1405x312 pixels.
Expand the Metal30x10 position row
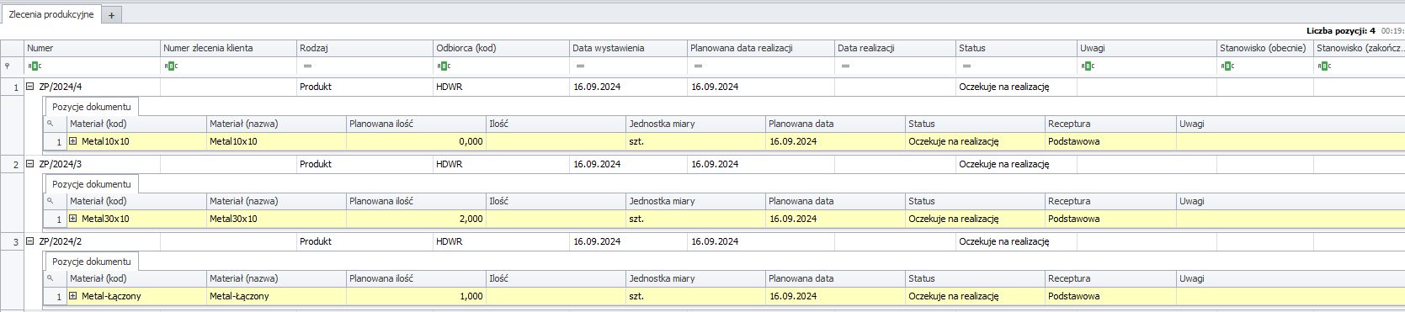click(73, 219)
